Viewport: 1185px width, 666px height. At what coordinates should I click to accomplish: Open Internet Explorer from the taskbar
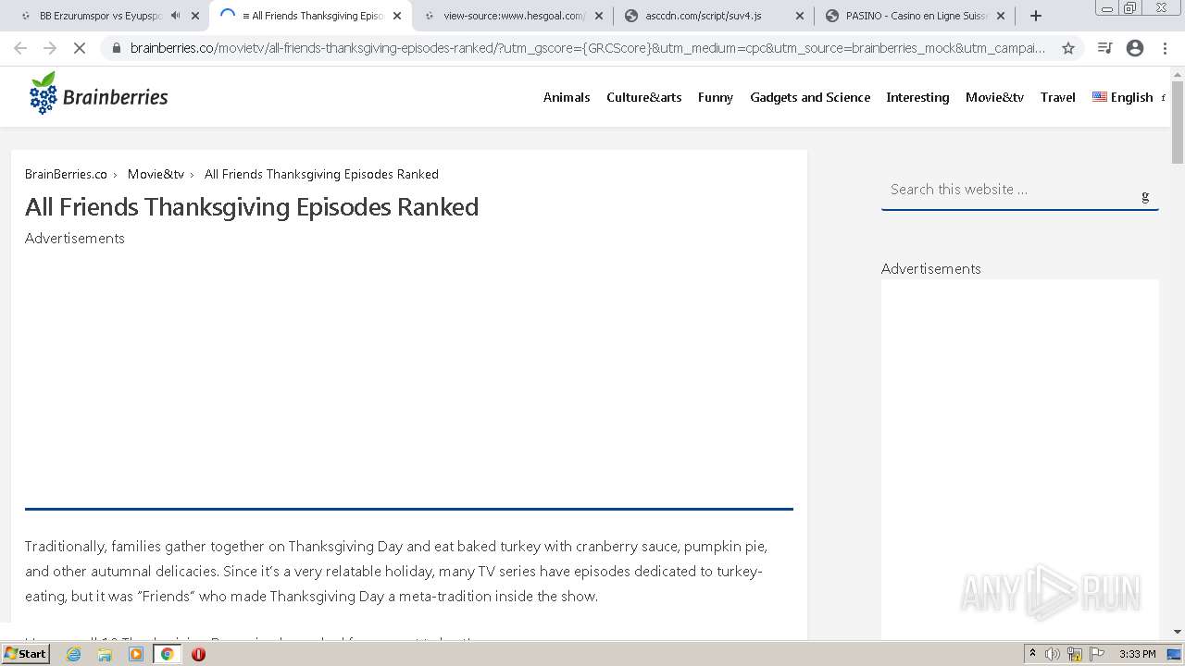73,654
